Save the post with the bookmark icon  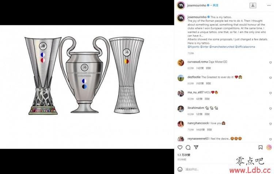[260, 147]
